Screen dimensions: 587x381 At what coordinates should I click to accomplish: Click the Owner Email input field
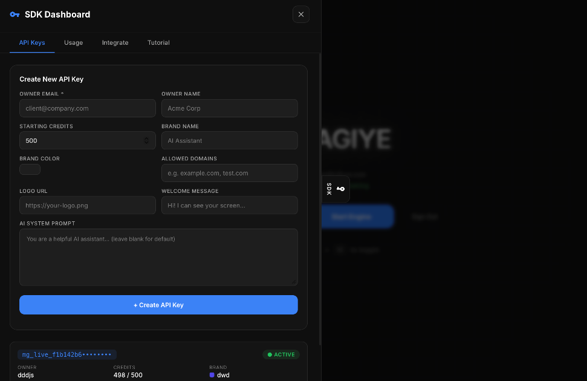point(87,108)
